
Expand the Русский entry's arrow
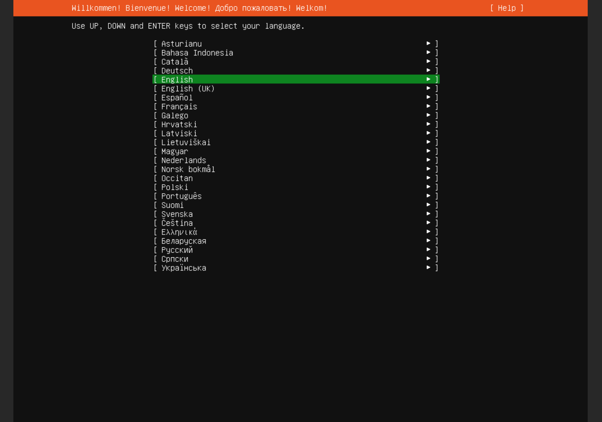[x=429, y=249]
